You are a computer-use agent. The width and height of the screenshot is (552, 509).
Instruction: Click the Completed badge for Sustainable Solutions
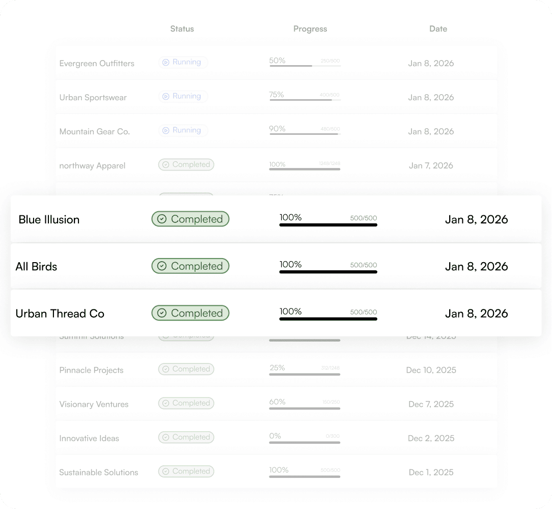[x=186, y=471]
